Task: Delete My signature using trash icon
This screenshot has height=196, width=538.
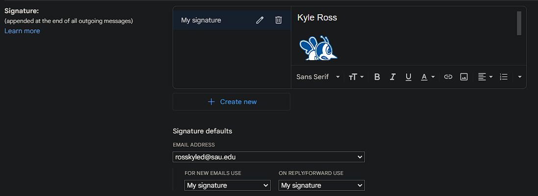Action: point(279,20)
